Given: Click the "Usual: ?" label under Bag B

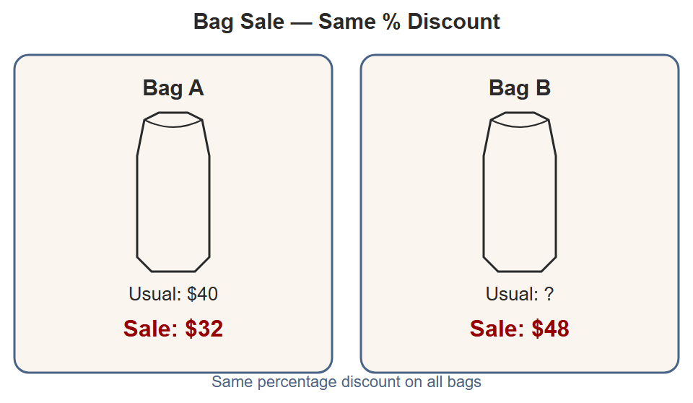Looking at the screenshot, I should (520, 294).
